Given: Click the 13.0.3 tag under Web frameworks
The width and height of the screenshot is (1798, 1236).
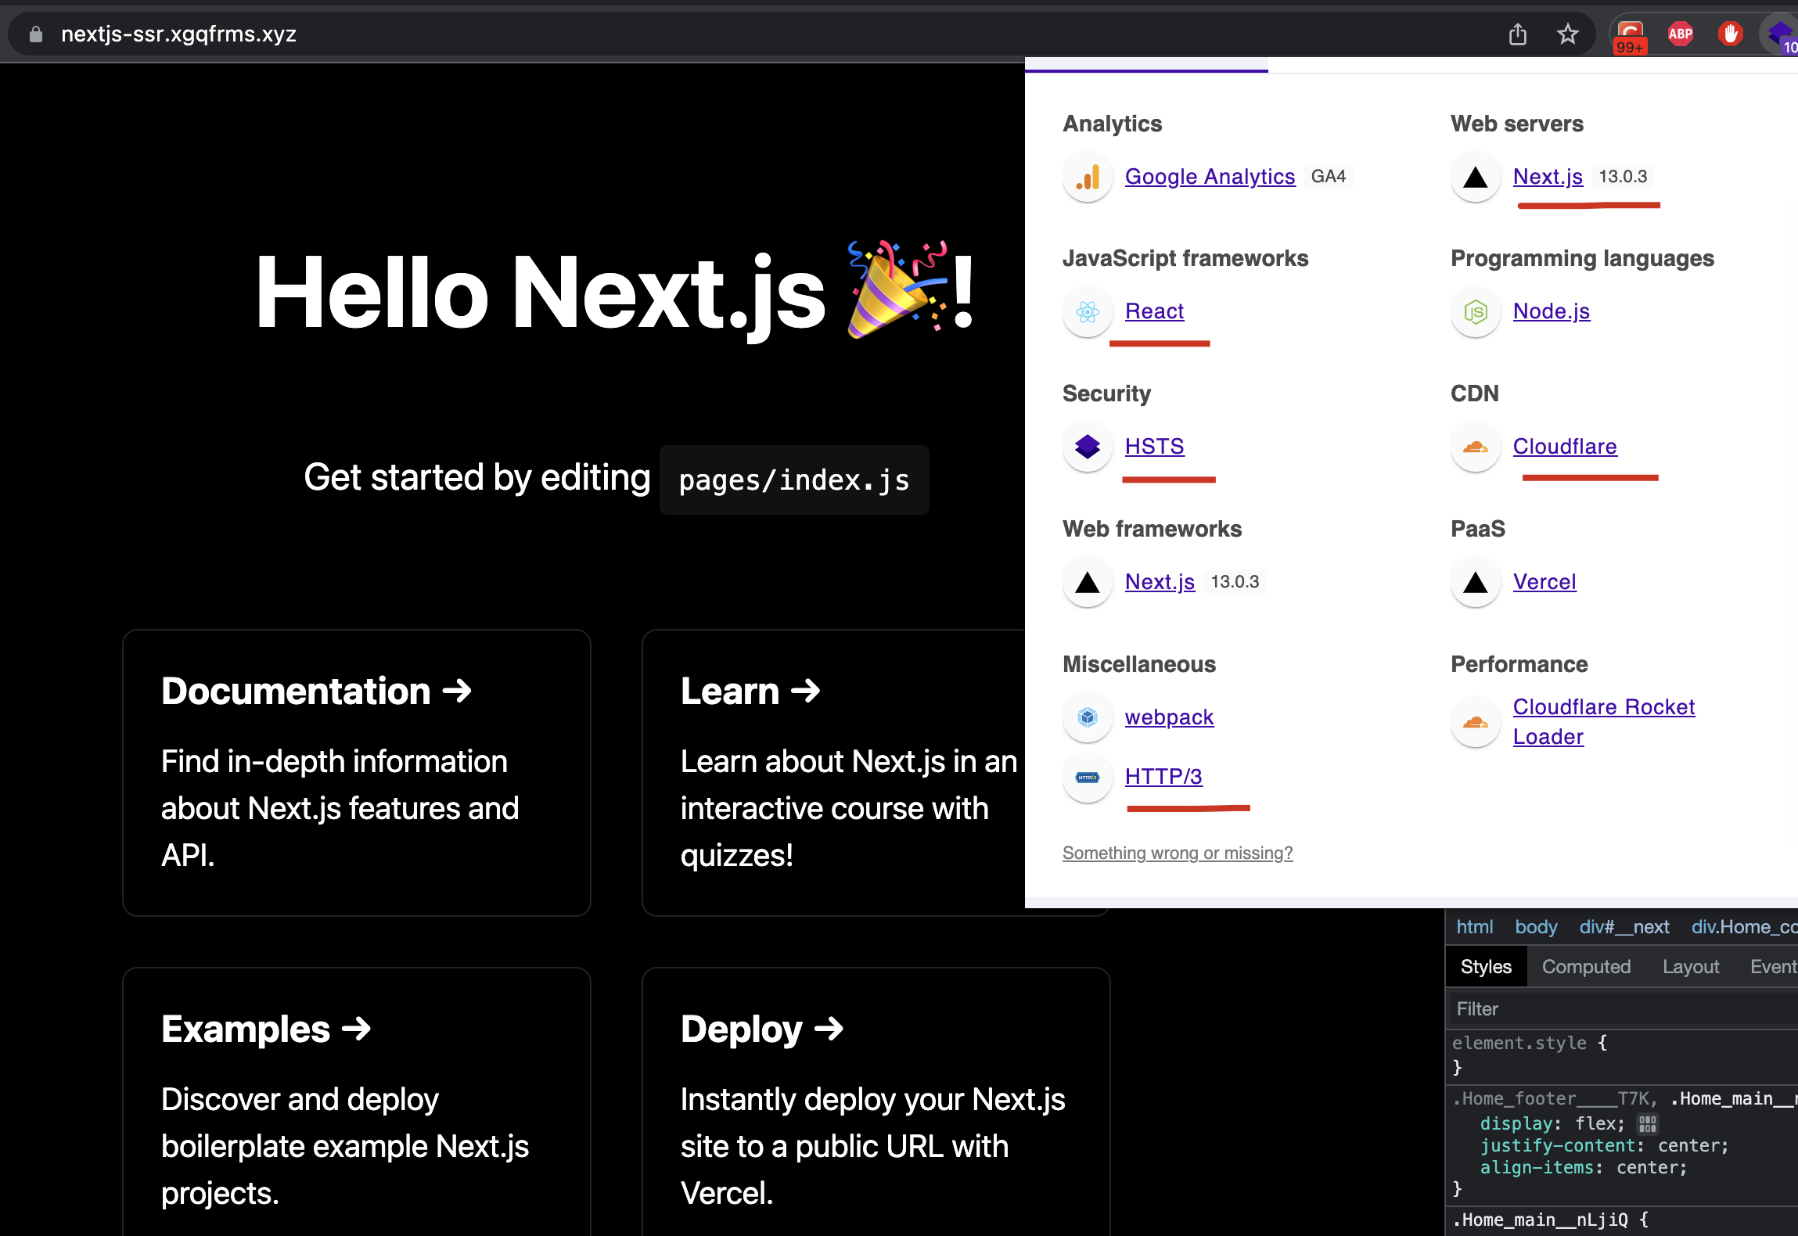Looking at the screenshot, I should (1235, 582).
